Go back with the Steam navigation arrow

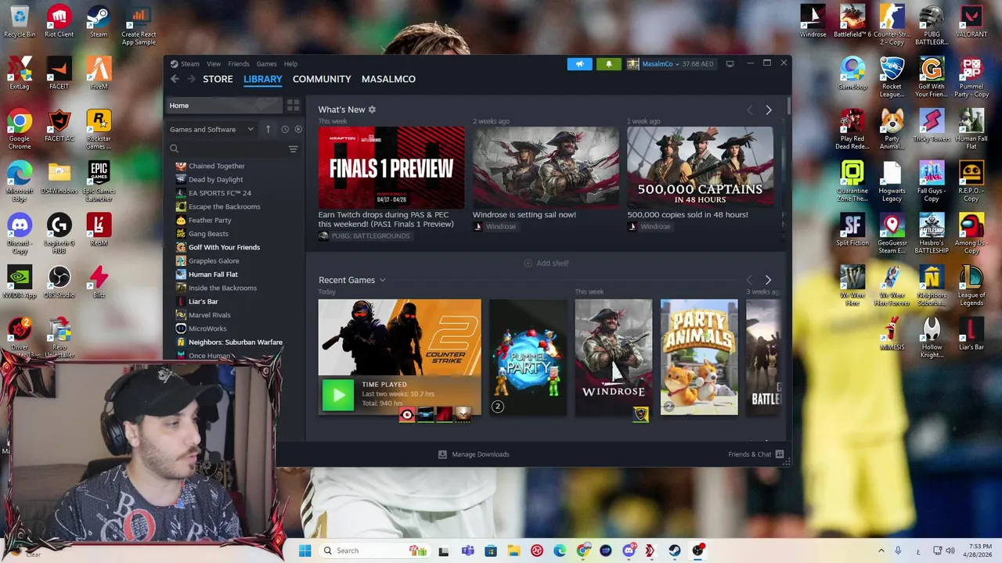(x=175, y=79)
